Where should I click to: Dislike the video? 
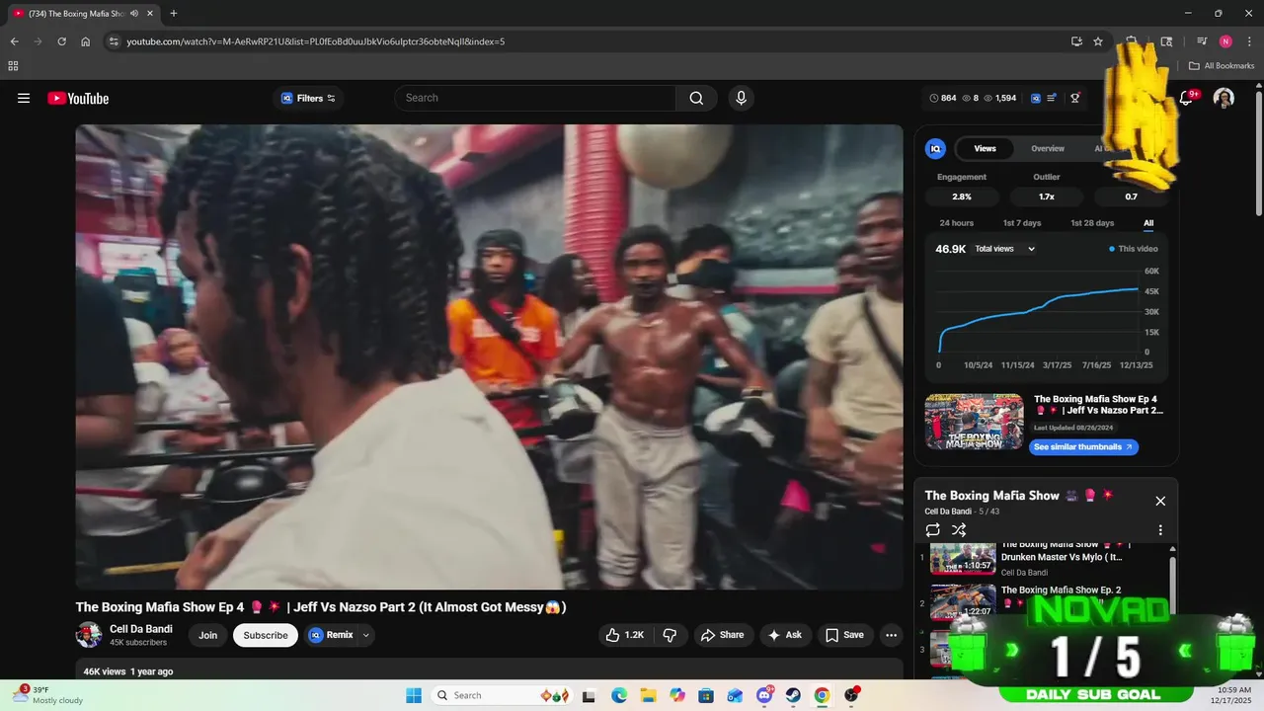tap(670, 635)
